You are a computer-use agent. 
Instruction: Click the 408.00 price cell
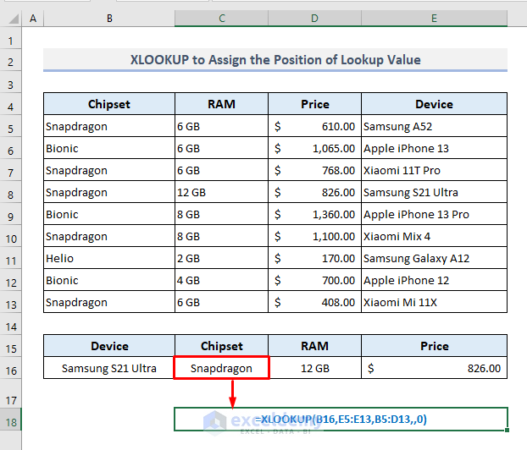click(314, 302)
